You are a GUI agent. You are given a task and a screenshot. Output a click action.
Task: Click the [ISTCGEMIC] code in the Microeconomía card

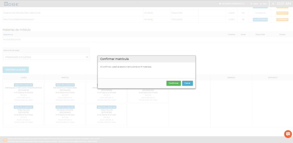(65, 112)
